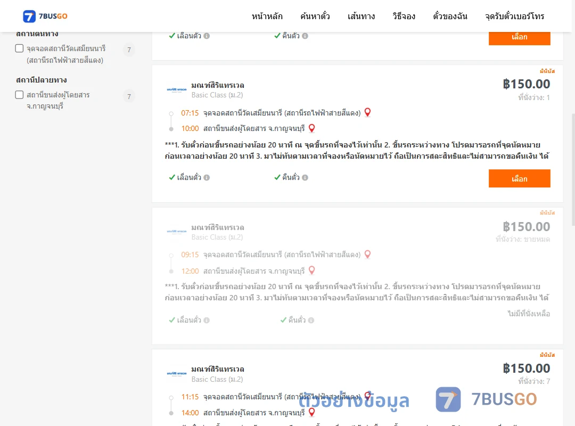Click เลือก button on the topmost partial card
575x426 pixels.
click(519, 38)
